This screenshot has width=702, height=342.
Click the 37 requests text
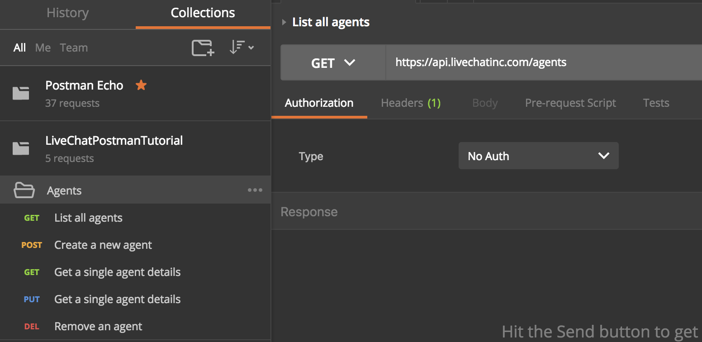[72, 103]
